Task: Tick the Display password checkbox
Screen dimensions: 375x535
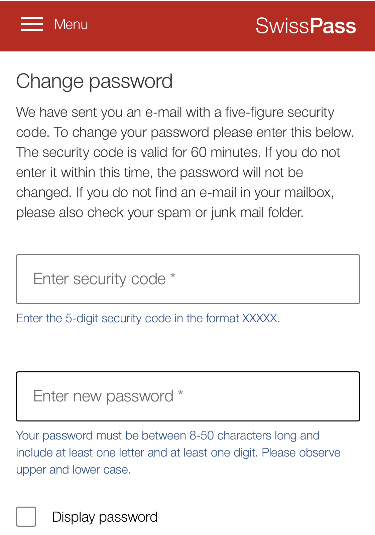Action: point(26,517)
